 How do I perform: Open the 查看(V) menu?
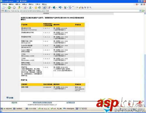point(18,4)
